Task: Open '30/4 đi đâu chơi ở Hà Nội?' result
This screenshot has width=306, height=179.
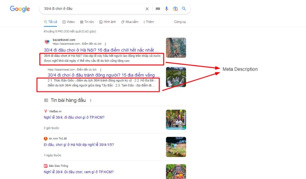Action: (101, 50)
